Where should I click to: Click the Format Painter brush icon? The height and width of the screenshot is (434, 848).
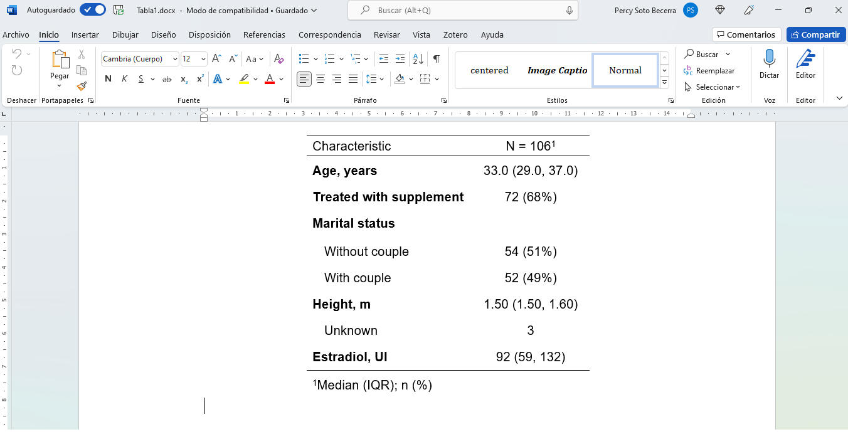tap(82, 87)
